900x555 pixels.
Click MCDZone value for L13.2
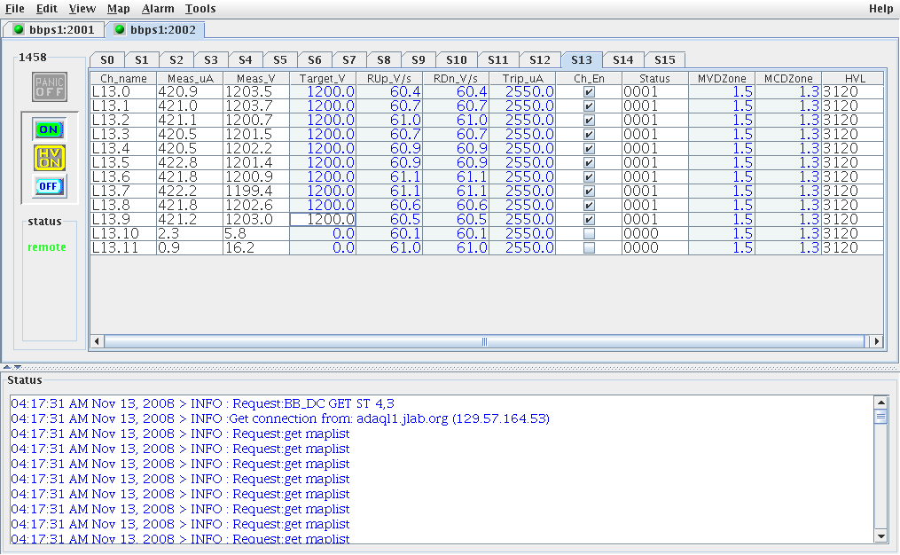coord(788,121)
